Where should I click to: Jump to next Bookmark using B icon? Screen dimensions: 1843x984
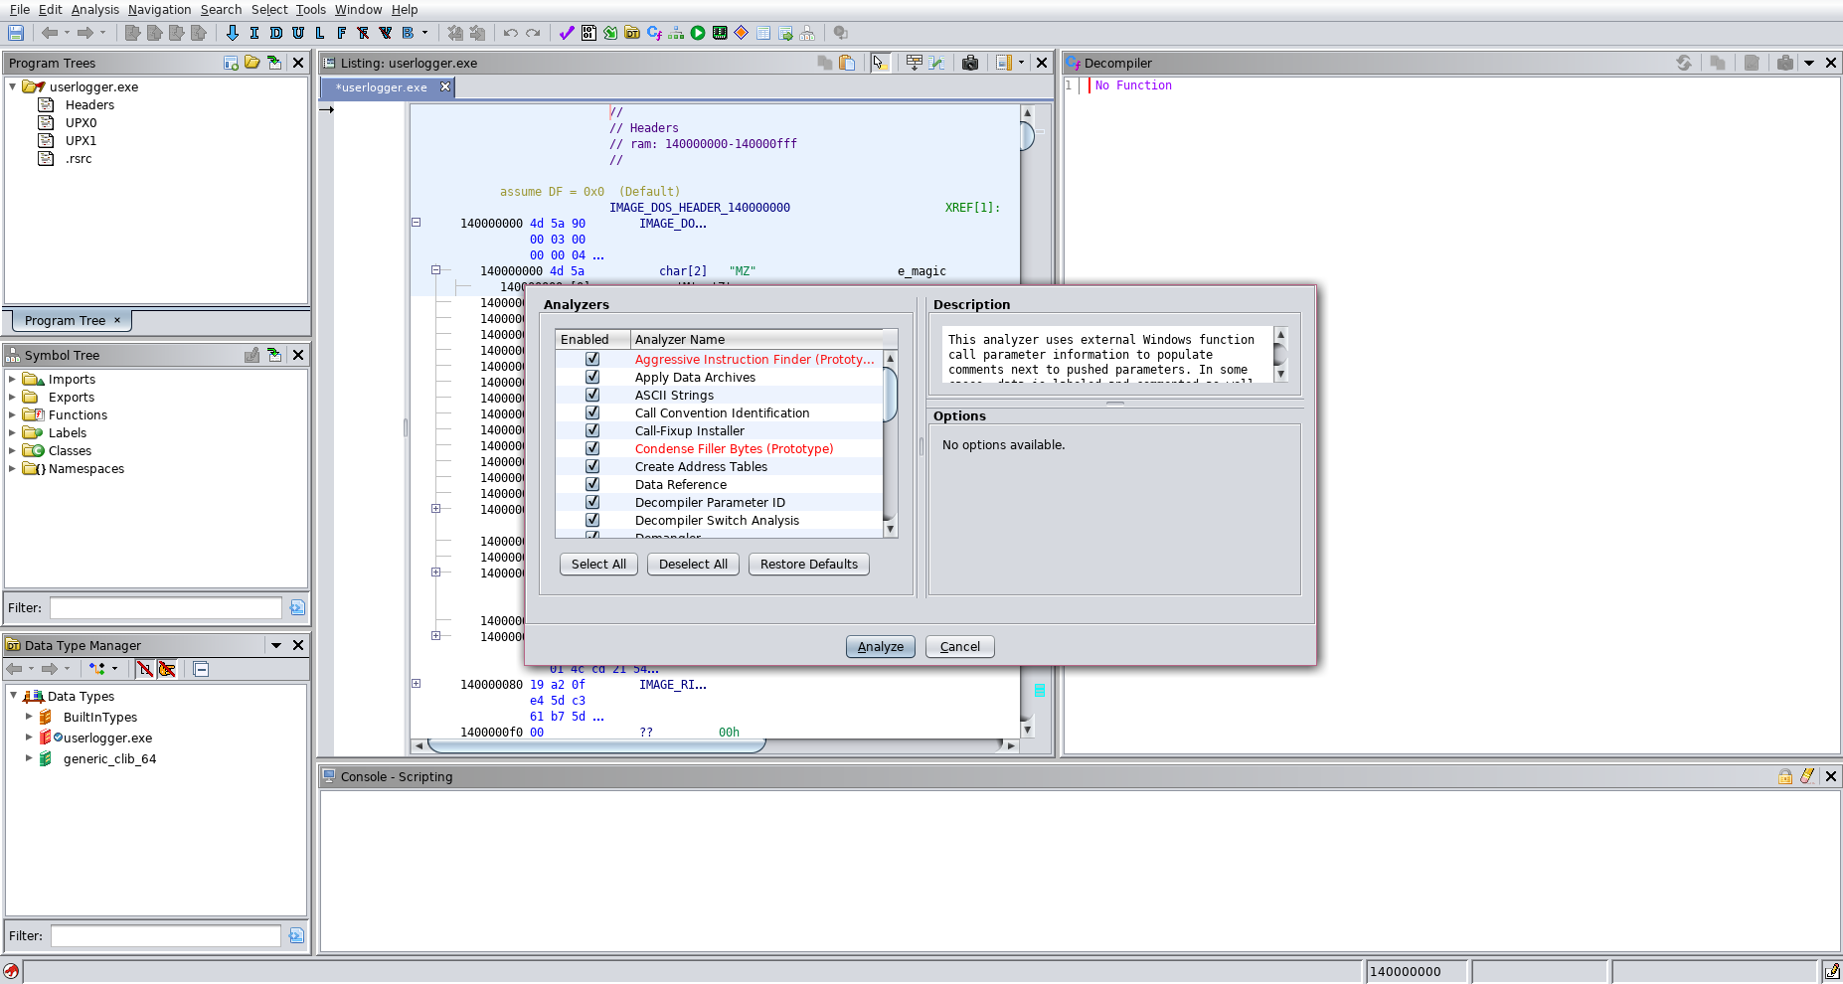(x=408, y=33)
